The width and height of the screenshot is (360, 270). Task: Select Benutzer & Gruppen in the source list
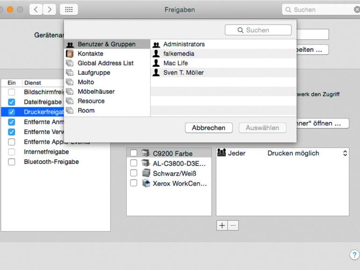click(x=107, y=44)
